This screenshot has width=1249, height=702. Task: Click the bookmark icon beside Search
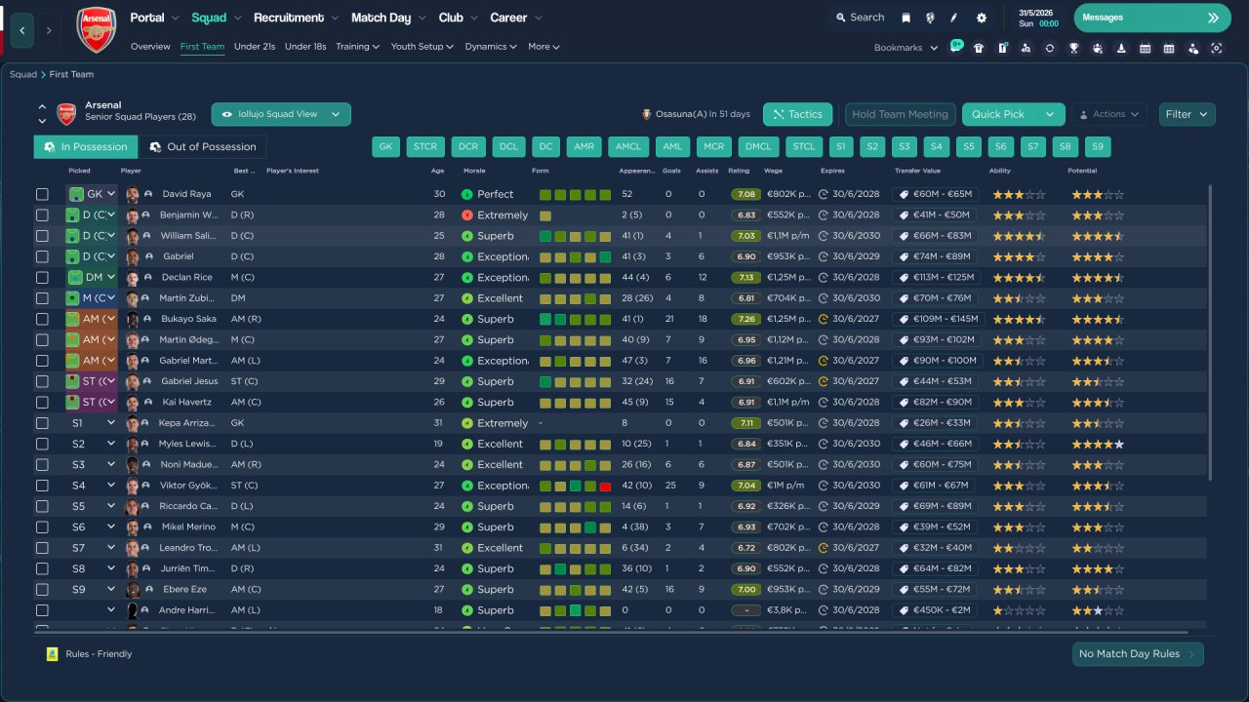coord(906,18)
